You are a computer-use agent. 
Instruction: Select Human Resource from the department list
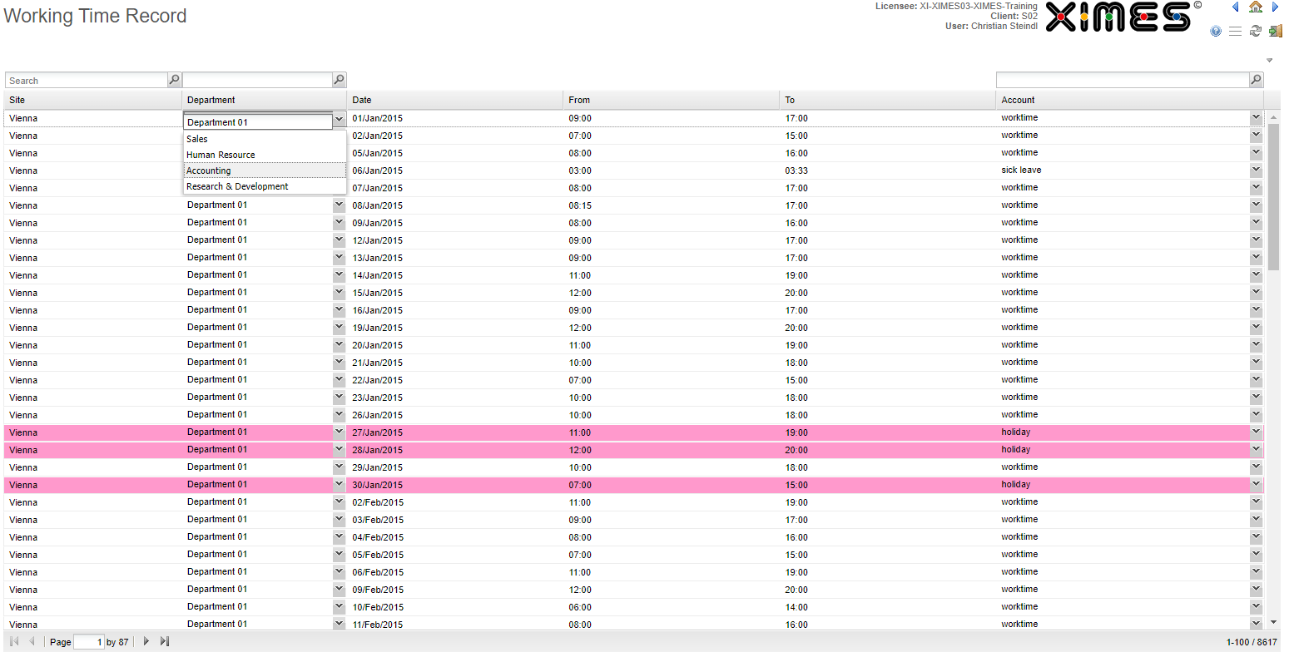coord(265,155)
